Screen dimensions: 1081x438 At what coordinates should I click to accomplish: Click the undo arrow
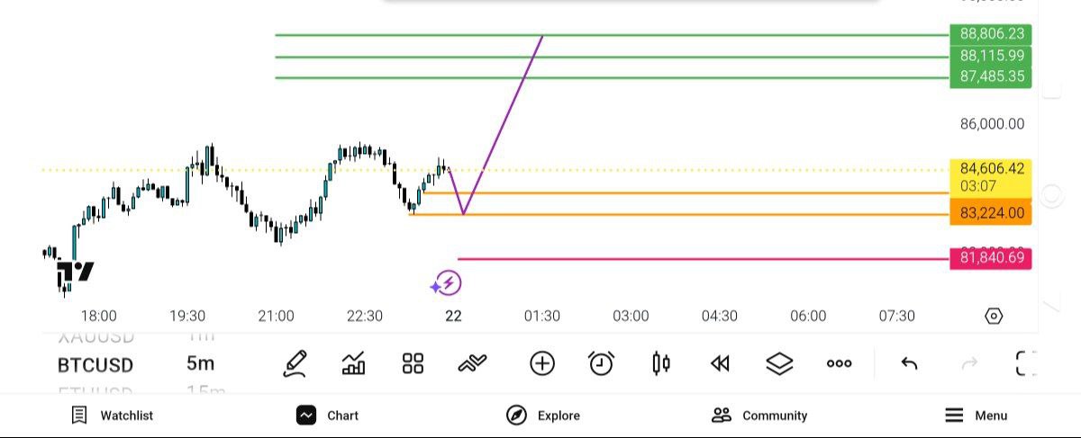[910, 363]
